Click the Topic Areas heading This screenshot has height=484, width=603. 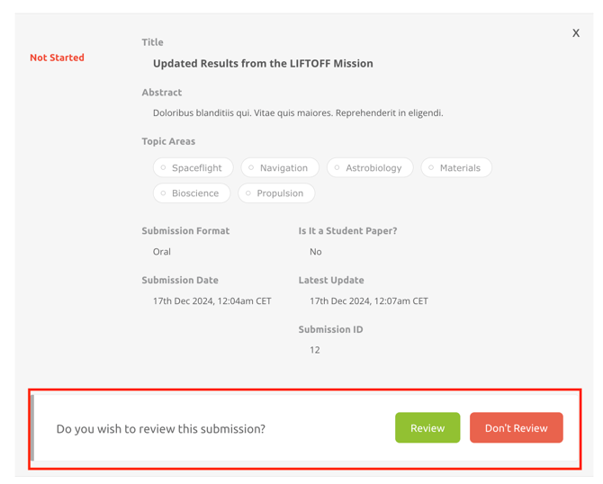tap(168, 141)
